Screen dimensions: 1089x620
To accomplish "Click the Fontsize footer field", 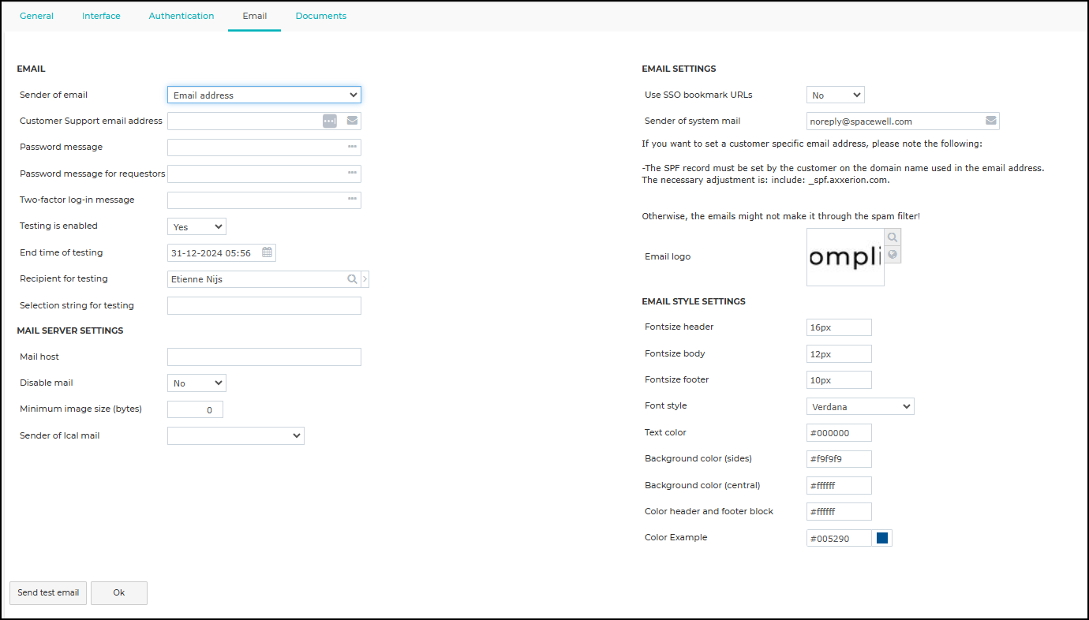I will tap(839, 379).
